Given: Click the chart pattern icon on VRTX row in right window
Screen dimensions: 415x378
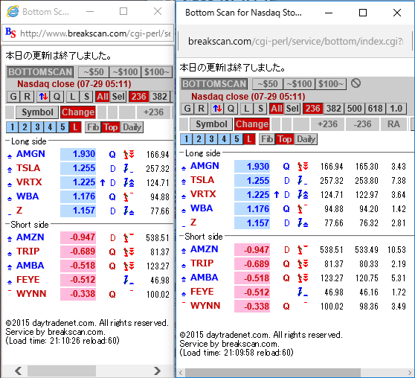Looking at the screenshot, I should 303,194.
